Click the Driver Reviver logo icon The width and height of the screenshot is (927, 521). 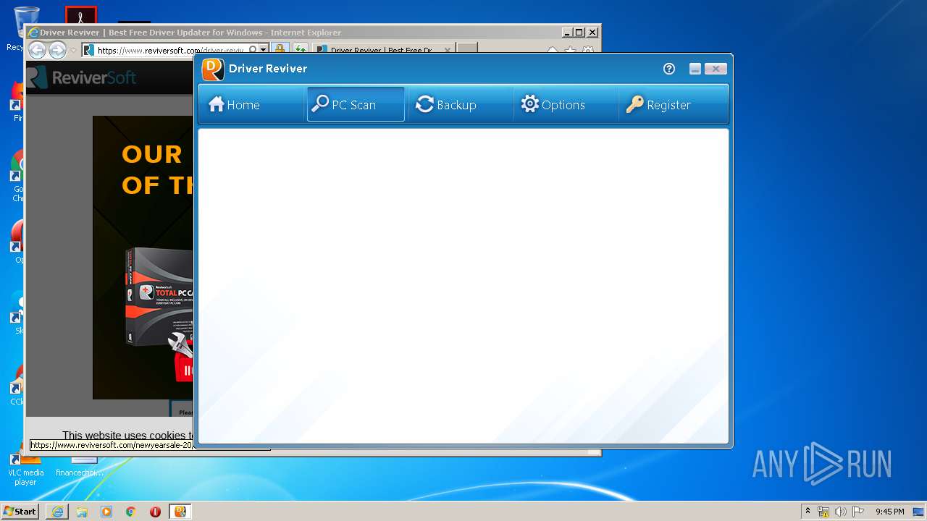213,69
